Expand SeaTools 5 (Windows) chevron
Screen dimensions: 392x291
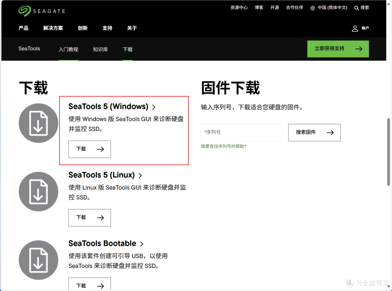(154, 107)
